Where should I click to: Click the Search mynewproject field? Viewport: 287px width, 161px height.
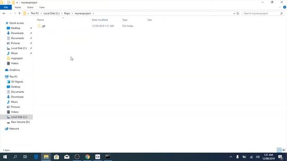coord(263,13)
